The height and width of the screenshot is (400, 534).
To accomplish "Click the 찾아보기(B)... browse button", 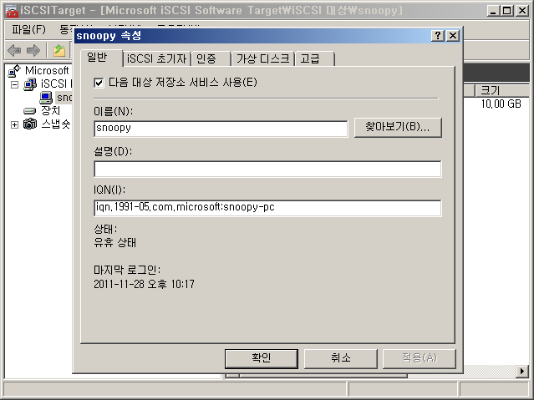I will [x=398, y=128].
